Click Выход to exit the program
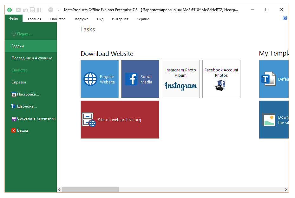The width and height of the screenshot is (295, 198). 31,130
